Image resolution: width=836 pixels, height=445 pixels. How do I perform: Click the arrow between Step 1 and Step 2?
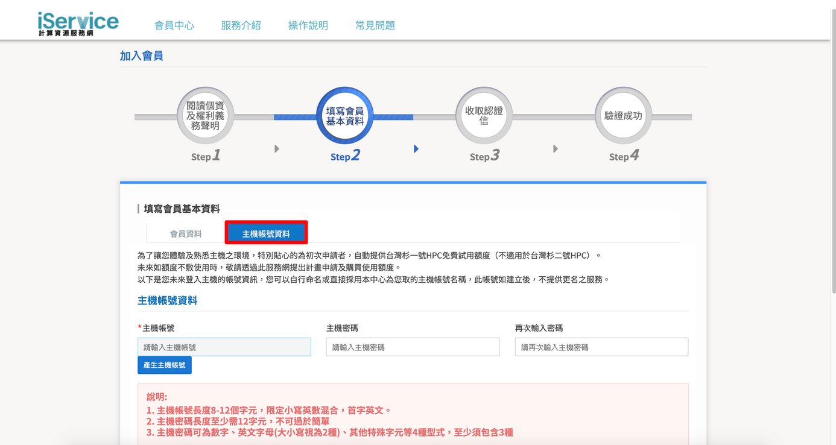click(x=277, y=149)
